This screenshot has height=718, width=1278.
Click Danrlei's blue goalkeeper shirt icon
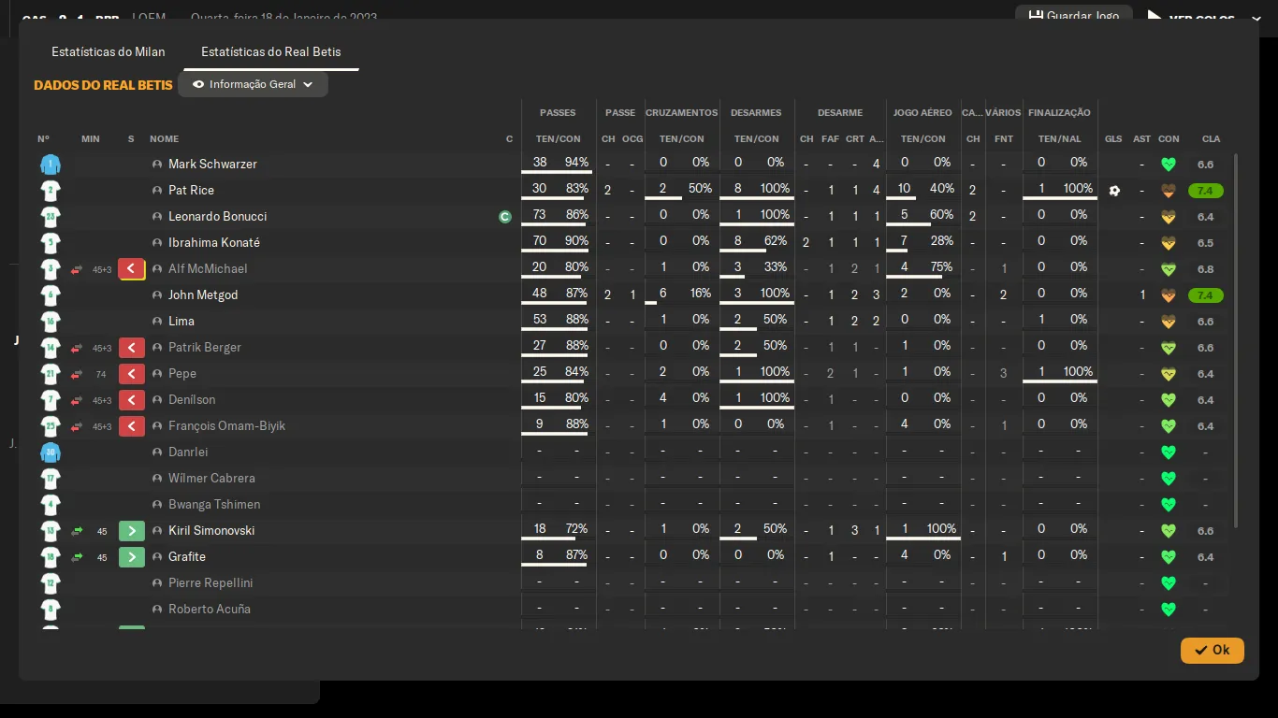tap(50, 452)
